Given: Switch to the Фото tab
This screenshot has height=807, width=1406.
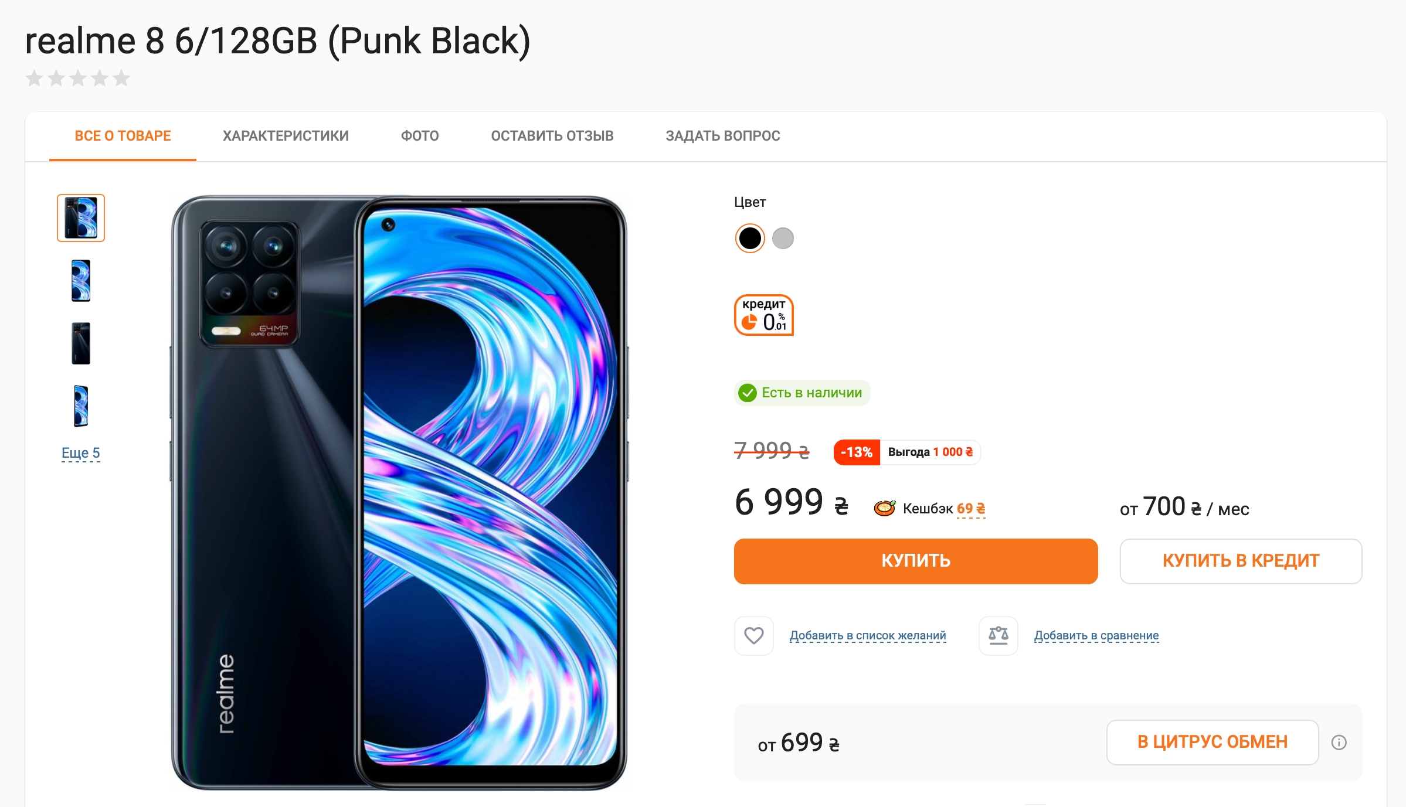Looking at the screenshot, I should point(420,136).
